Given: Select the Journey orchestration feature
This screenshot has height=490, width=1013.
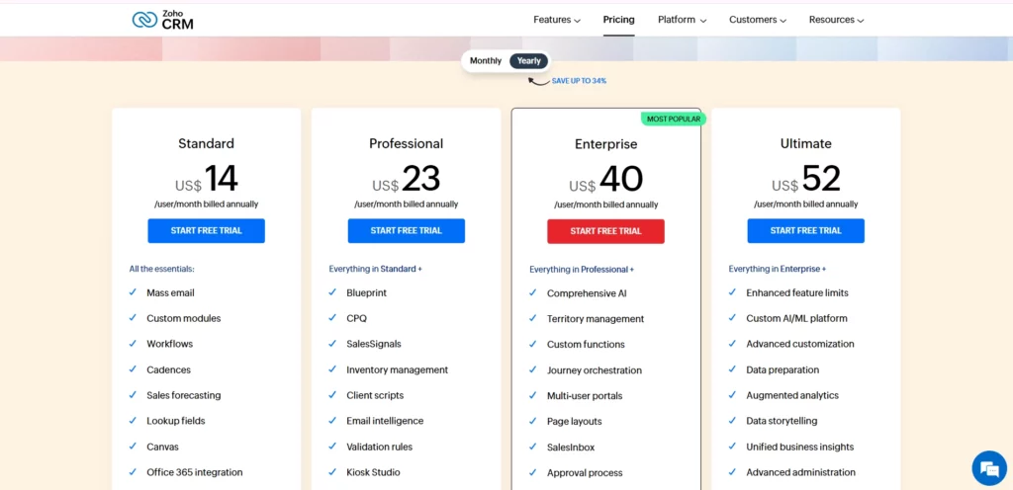Looking at the screenshot, I should [595, 370].
